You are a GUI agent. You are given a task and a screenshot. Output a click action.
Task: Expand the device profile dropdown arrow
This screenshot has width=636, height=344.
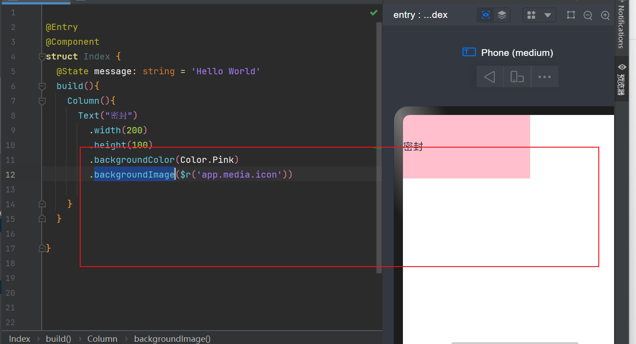click(548, 15)
